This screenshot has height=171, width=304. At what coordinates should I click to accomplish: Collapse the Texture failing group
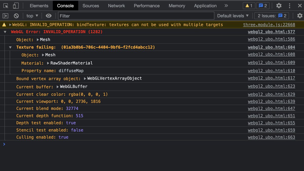(x=10, y=47)
